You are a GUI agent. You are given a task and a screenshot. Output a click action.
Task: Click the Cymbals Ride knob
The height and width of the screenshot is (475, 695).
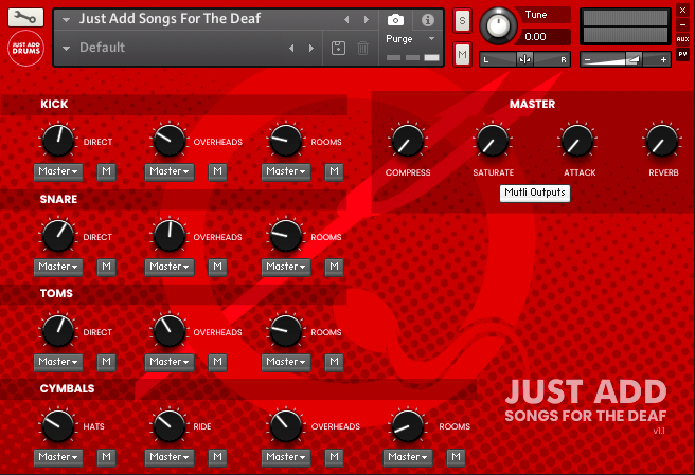(170, 426)
